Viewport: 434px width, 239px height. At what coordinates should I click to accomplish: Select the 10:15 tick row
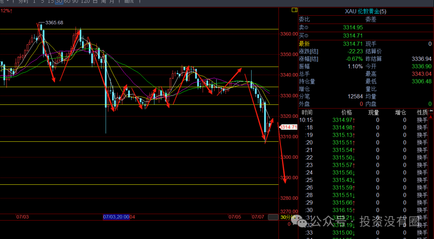click(x=363, y=120)
